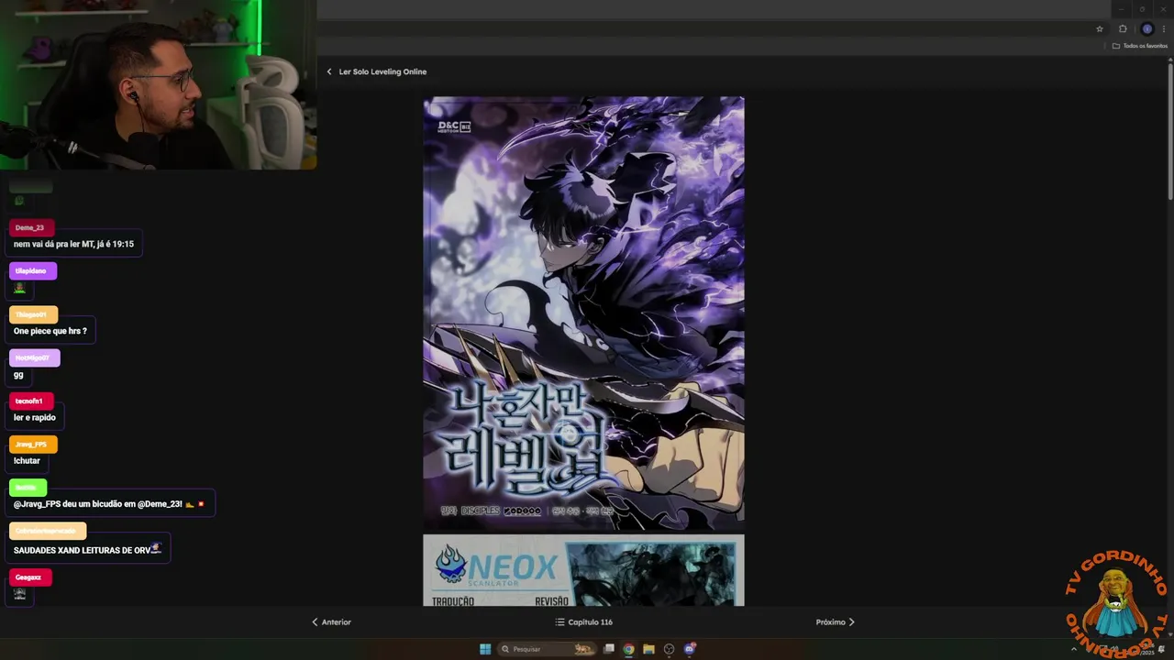Click the Solo Leveling cover image

coord(583,313)
